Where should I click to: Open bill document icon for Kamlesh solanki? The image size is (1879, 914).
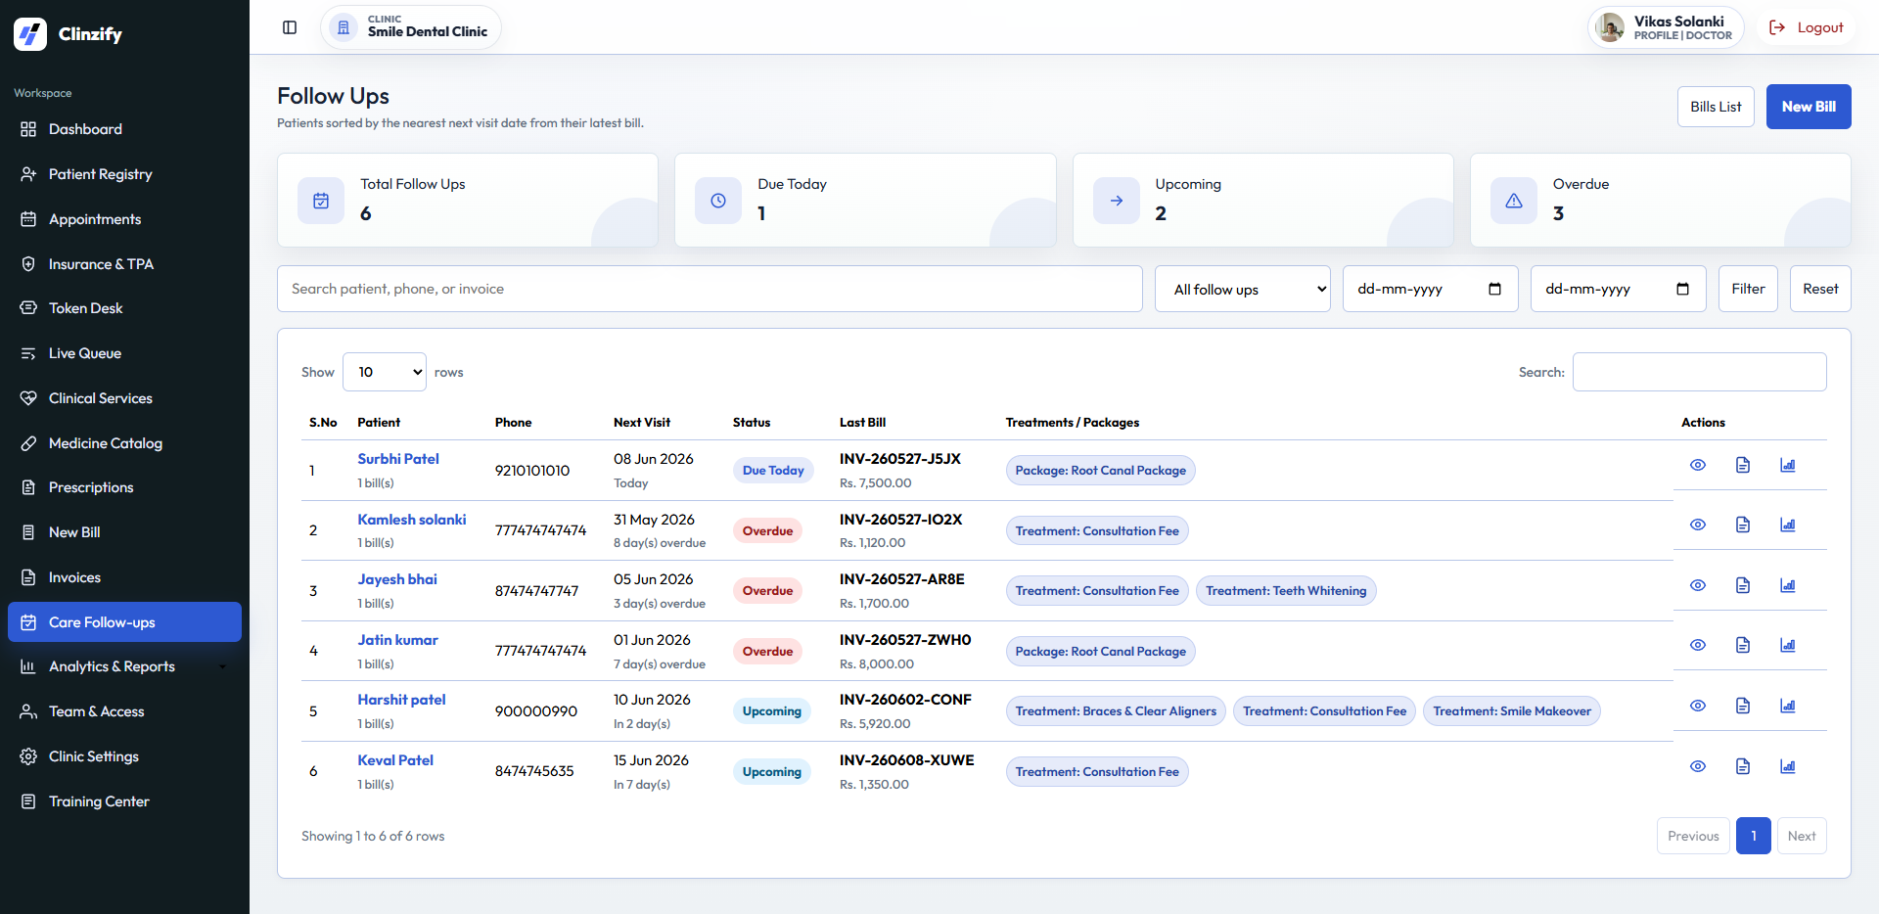click(1743, 525)
